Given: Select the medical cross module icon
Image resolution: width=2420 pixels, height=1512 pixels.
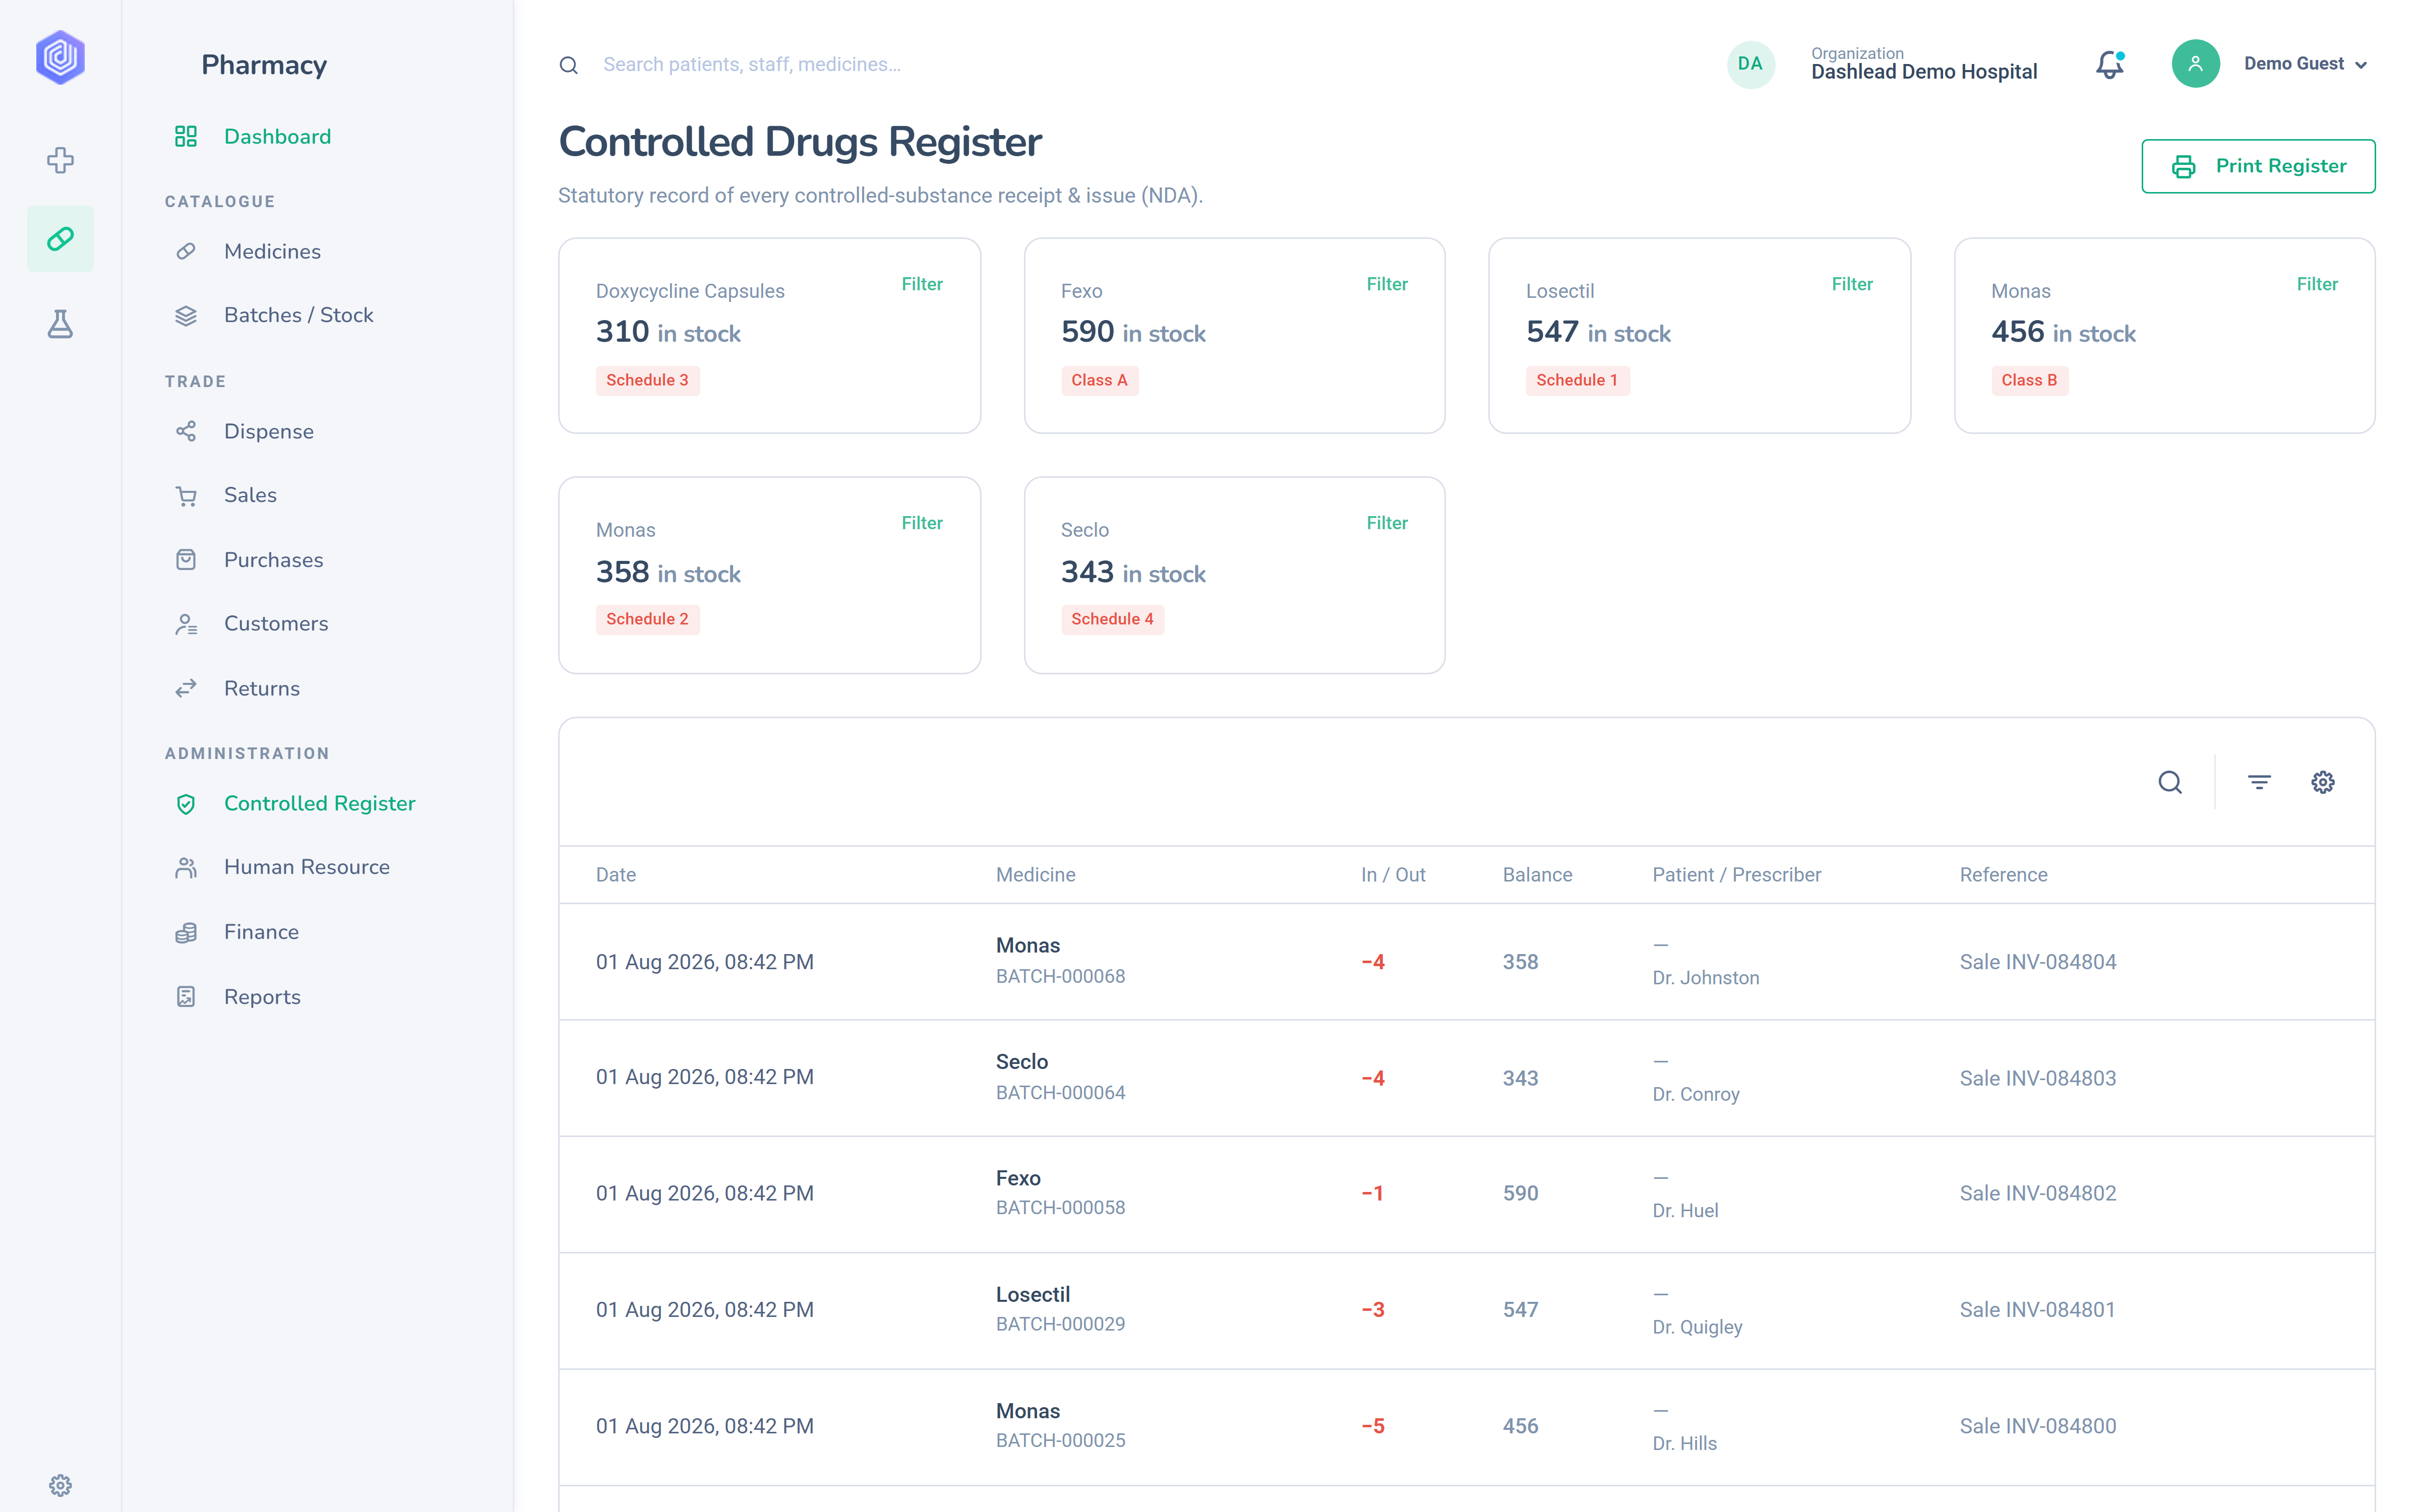Looking at the screenshot, I should 60,160.
